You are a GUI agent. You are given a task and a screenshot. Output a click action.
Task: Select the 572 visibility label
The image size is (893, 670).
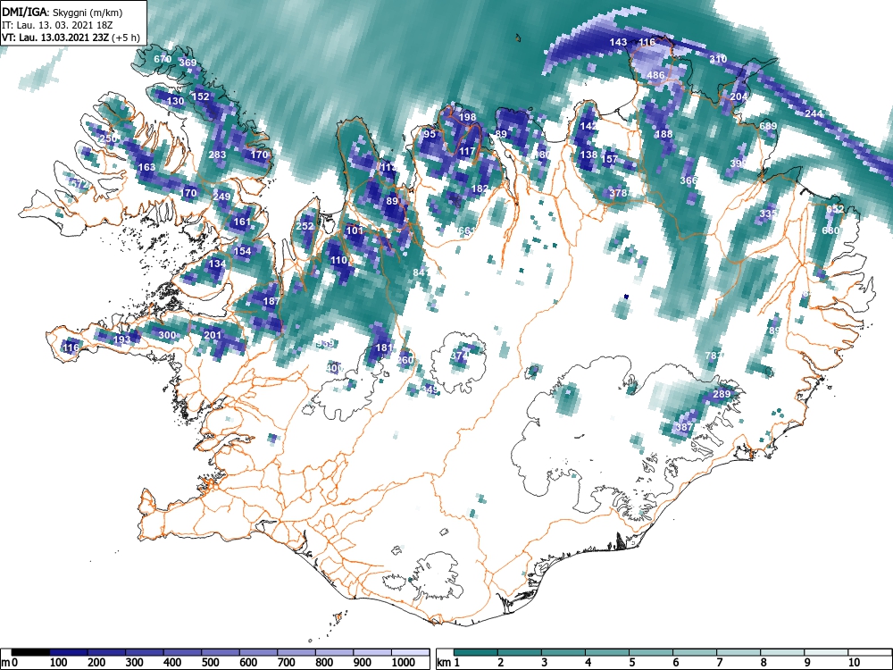[x=80, y=184]
